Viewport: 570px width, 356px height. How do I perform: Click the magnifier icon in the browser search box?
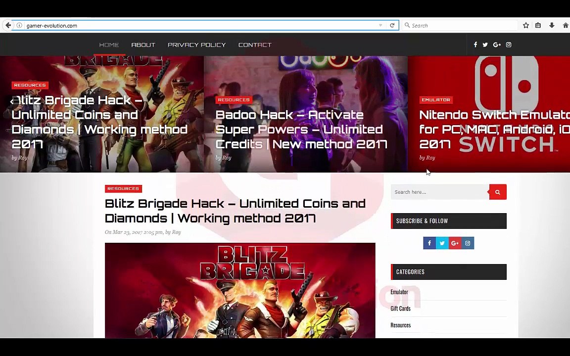(407, 25)
